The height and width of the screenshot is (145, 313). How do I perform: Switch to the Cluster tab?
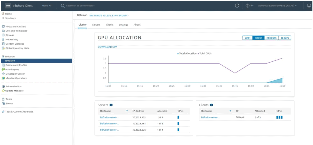click(82, 25)
